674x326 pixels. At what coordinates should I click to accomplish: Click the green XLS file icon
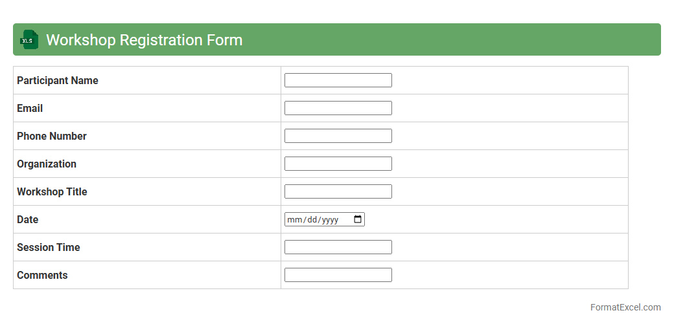[x=29, y=39]
